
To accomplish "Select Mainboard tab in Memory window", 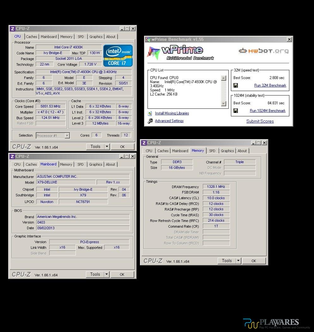I will [x=180, y=151].
